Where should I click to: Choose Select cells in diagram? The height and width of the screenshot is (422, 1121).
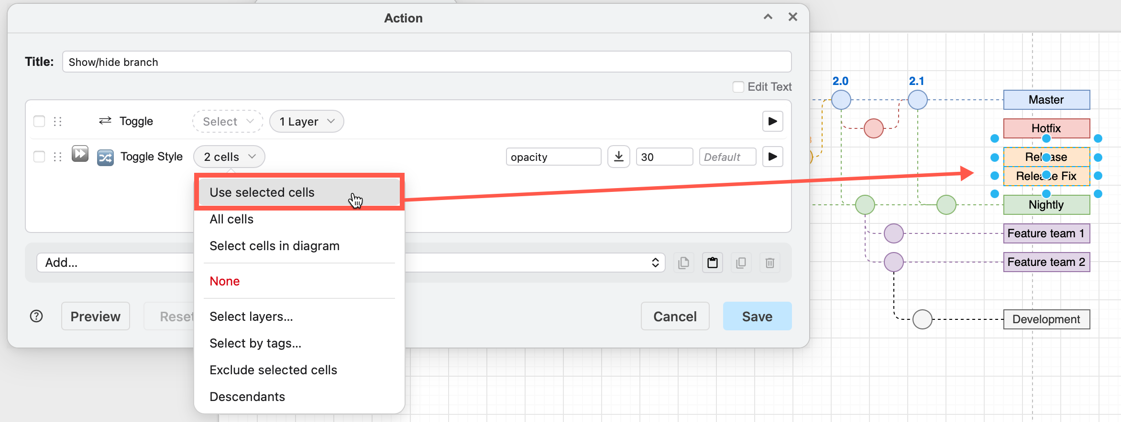point(299,246)
